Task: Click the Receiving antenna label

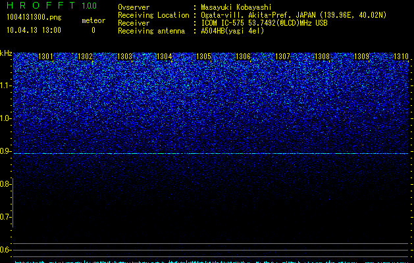Action: point(151,31)
